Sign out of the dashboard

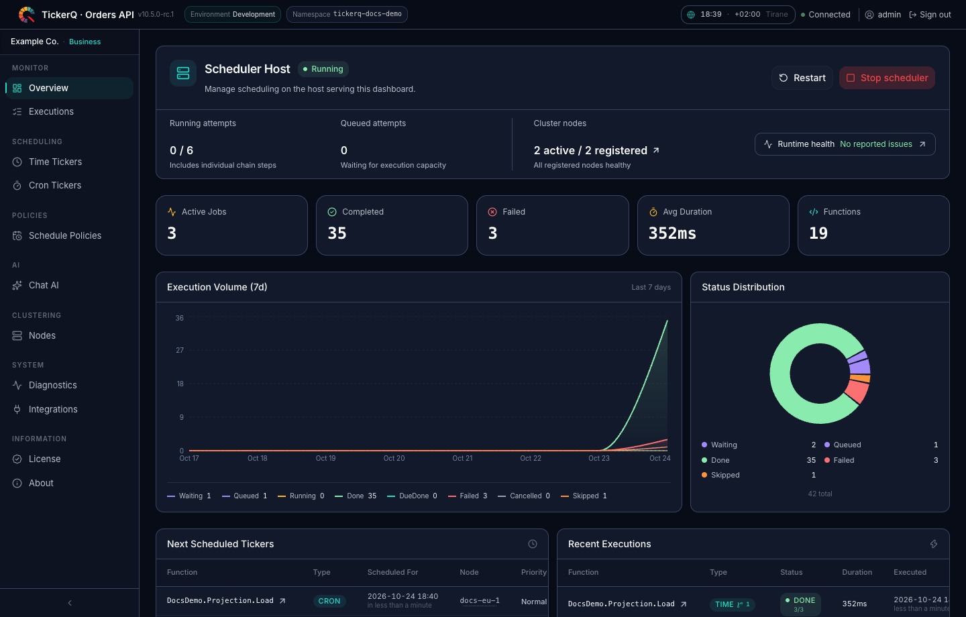(x=930, y=15)
